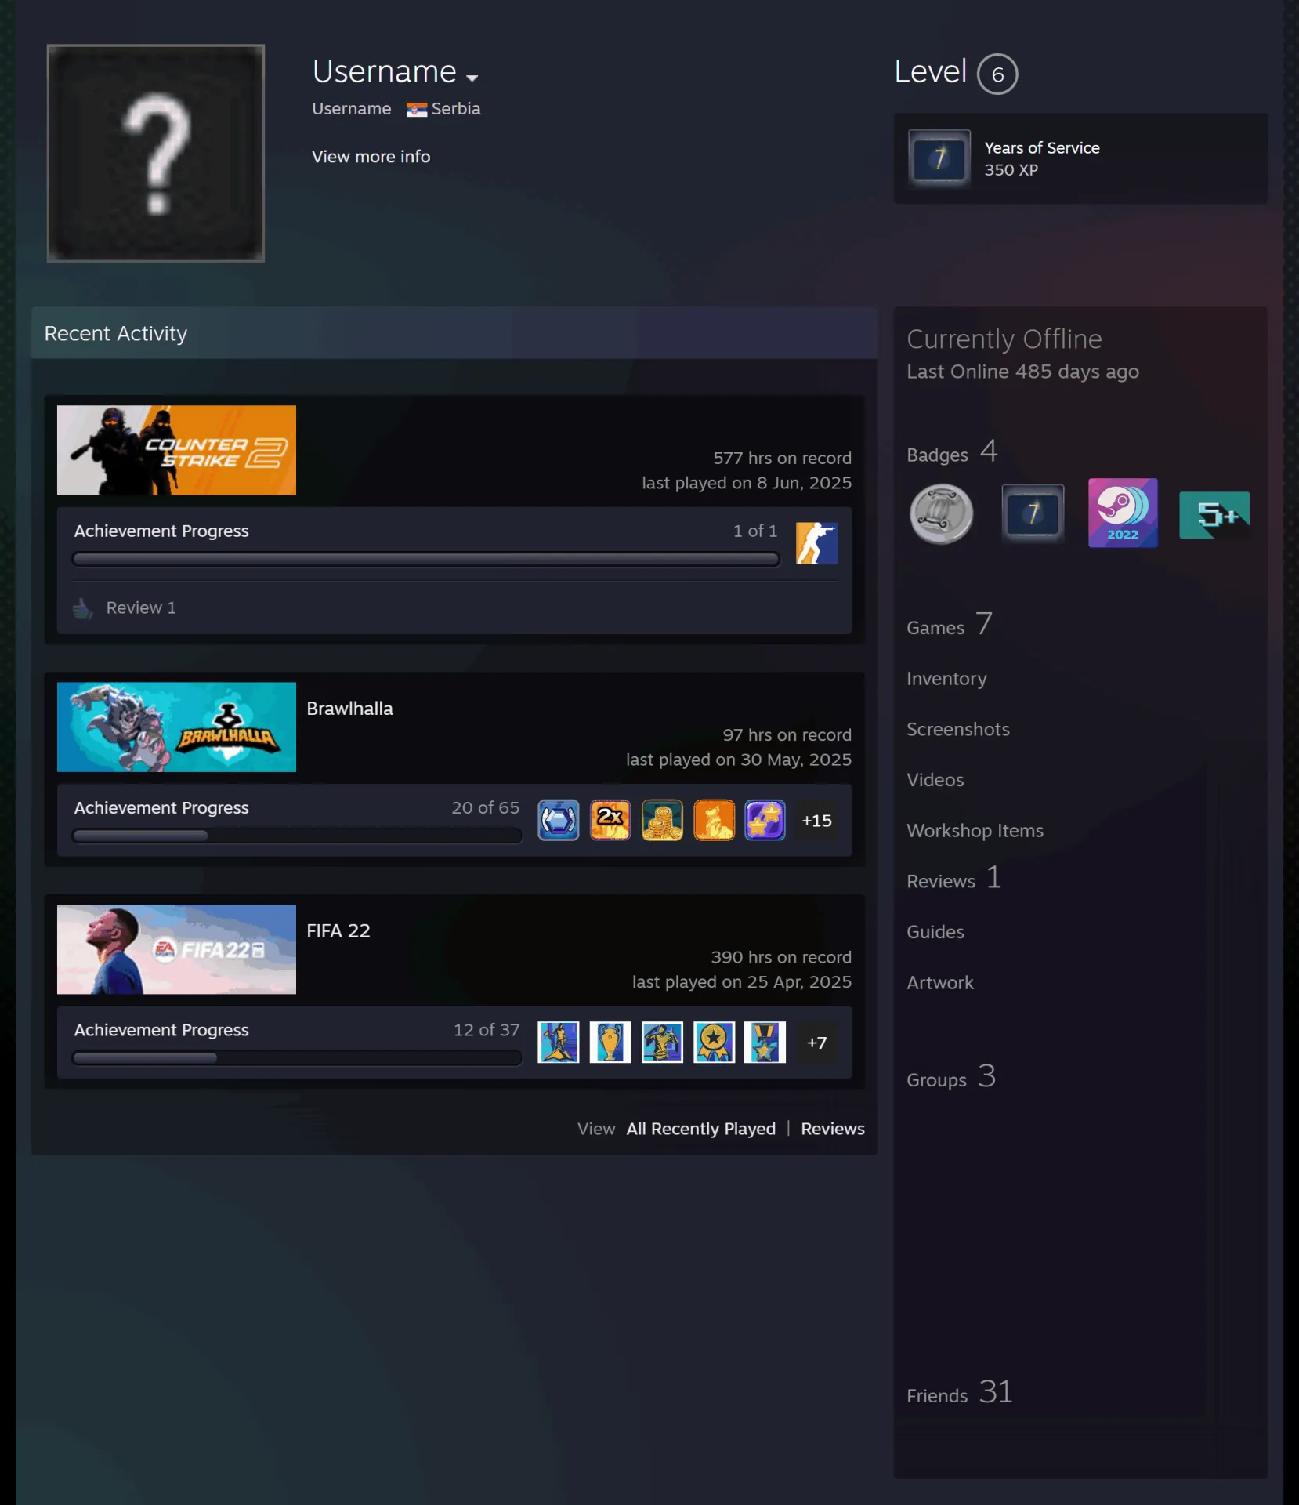Click the Brawlhalla achievement progress bar
Screen dimensions: 1299x1505
click(x=297, y=836)
